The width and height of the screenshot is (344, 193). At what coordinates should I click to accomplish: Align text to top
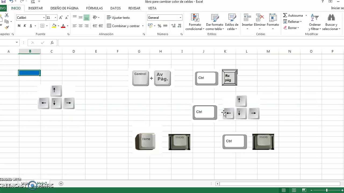point(75,17)
